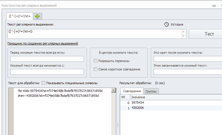Select the Совпадения results tab
This screenshot has height=135, width=222.
coord(131,91)
